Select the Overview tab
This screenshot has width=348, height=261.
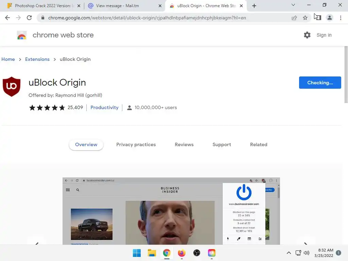[x=86, y=144]
